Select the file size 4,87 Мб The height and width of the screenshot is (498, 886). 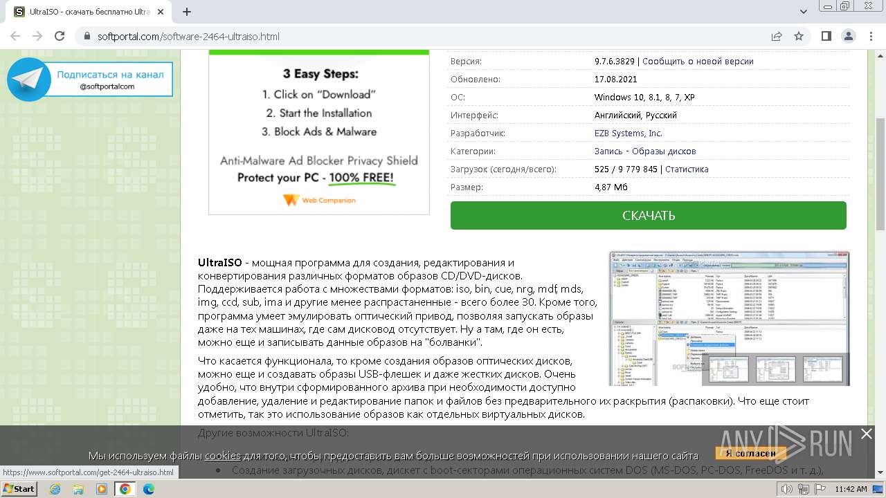tap(611, 187)
